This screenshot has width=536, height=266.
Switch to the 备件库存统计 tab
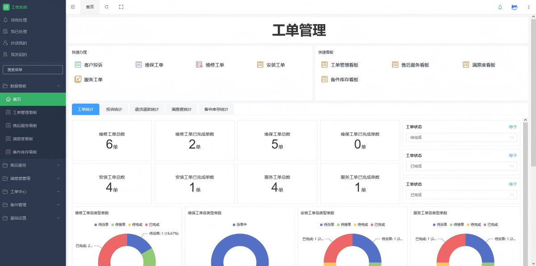pos(216,109)
